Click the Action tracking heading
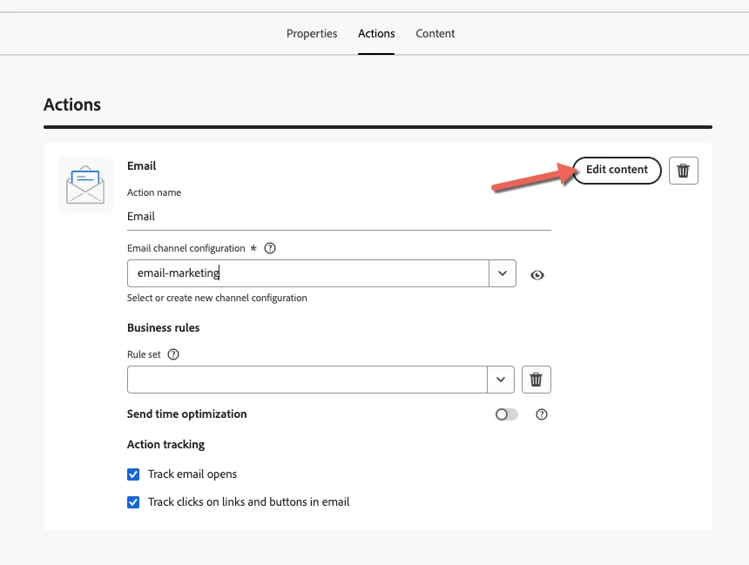The height and width of the screenshot is (565, 749). point(165,445)
